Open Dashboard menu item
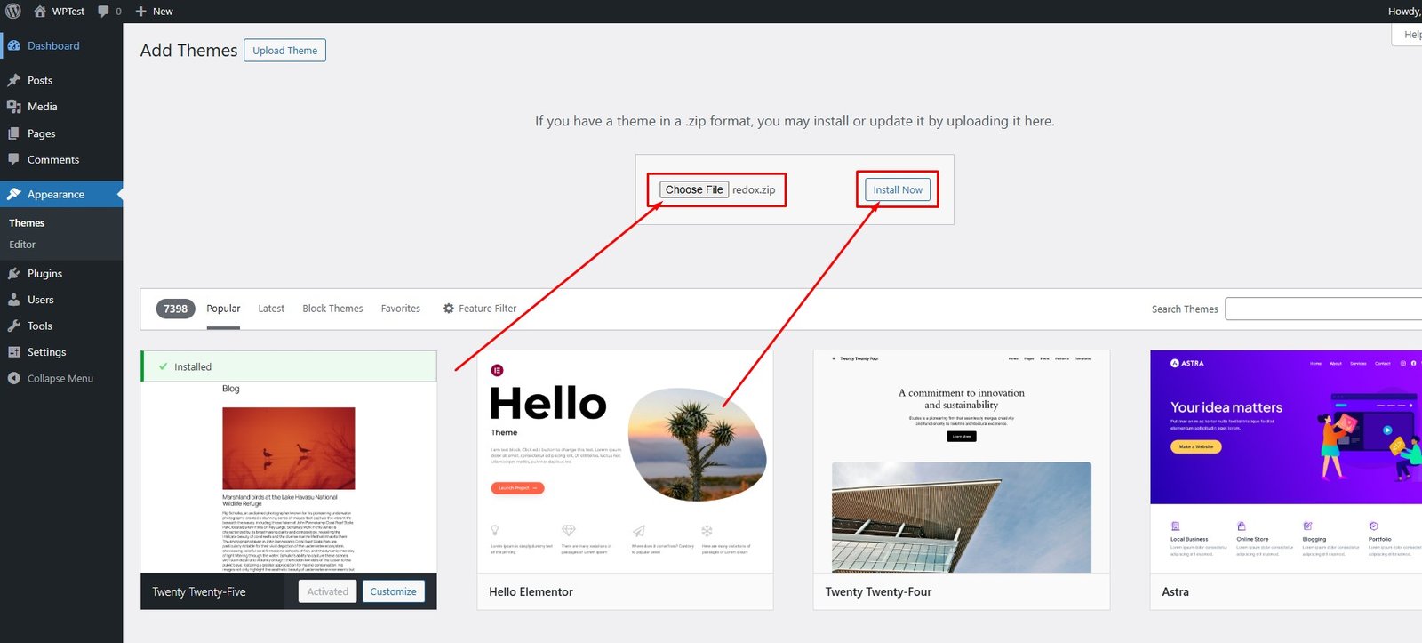The height and width of the screenshot is (643, 1422). pos(61,45)
